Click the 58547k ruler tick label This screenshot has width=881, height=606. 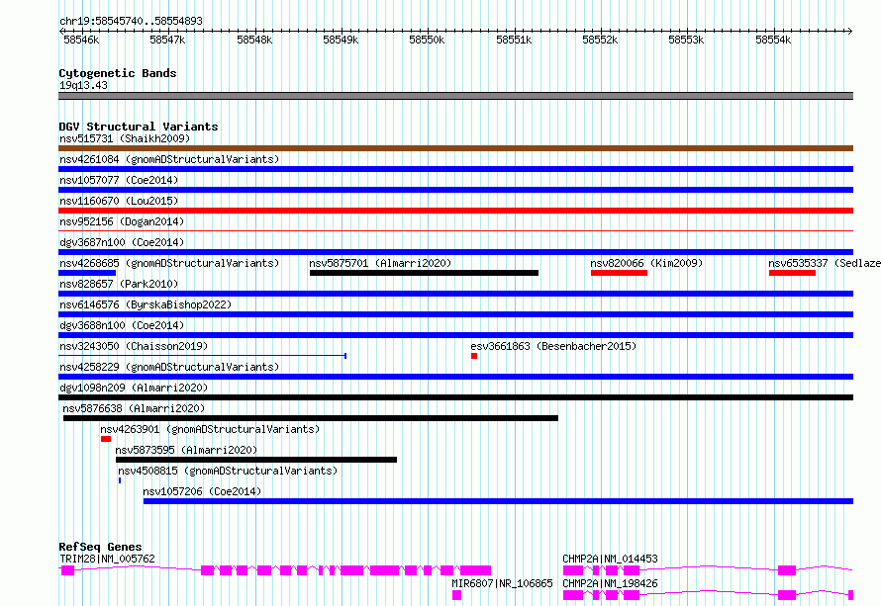167,40
